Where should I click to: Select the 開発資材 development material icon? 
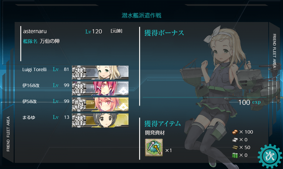[154, 147]
